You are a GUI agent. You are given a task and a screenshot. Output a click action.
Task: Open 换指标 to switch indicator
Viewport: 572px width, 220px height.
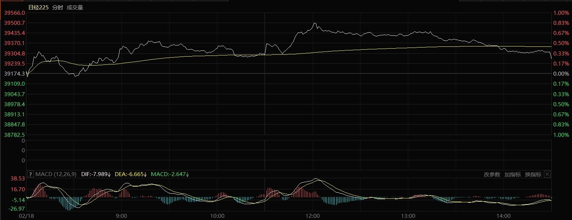point(533,175)
